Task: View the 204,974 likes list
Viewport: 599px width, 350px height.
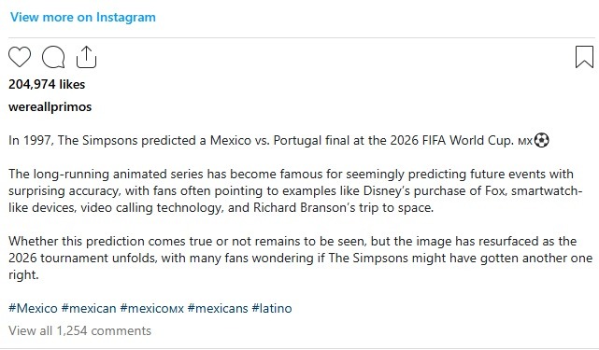Action: coord(47,84)
